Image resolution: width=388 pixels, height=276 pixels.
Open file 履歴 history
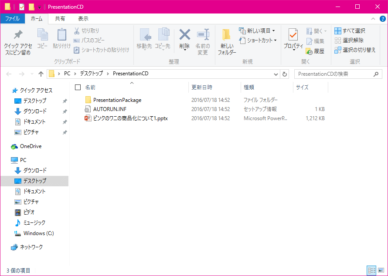315,51
